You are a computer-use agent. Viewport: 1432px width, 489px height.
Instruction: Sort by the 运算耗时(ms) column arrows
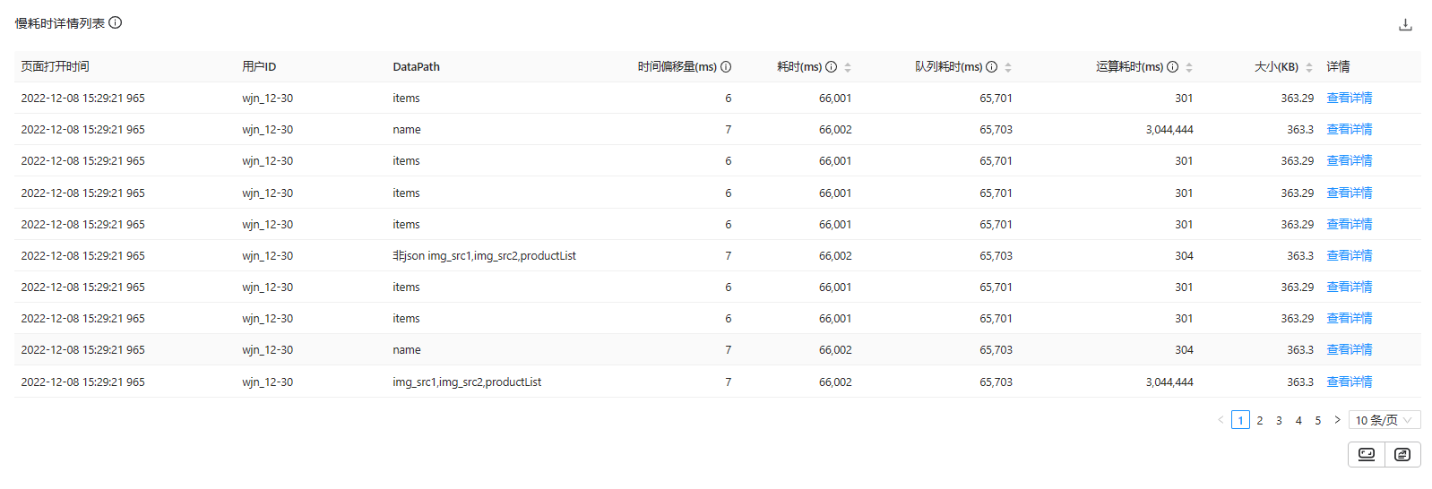1189,67
